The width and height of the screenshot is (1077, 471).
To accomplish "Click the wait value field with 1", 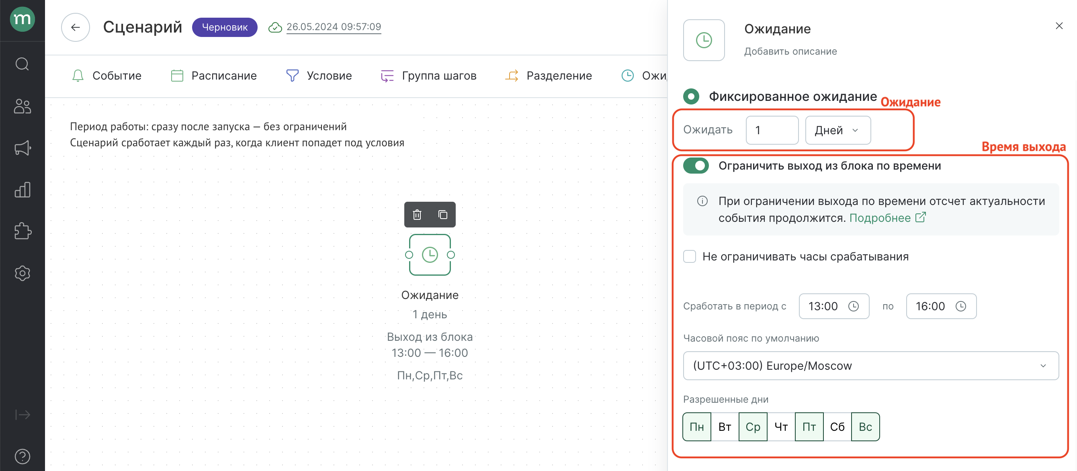I will 772,130.
